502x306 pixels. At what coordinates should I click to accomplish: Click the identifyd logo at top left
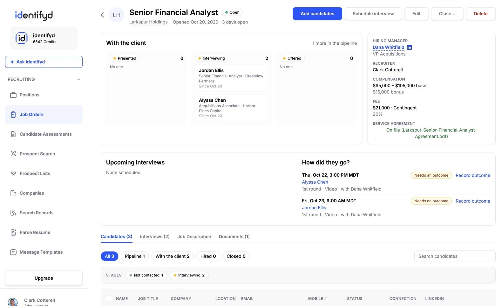[x=34, y=15]
